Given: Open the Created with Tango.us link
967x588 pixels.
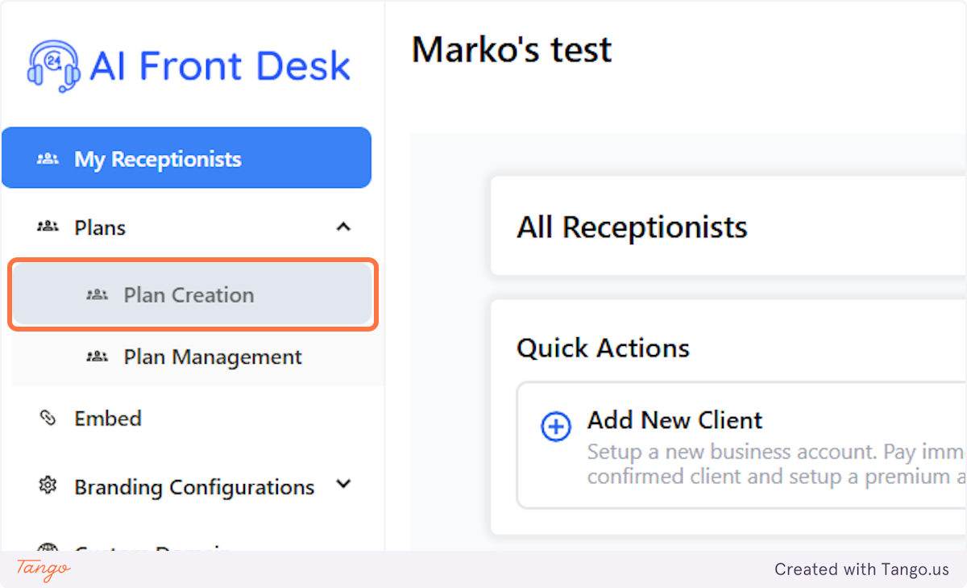Looking at the screenshot, I should pos(861,569).
